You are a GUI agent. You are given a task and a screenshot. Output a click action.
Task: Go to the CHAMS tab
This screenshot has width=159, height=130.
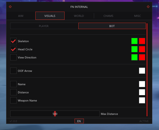pos(108,16)
